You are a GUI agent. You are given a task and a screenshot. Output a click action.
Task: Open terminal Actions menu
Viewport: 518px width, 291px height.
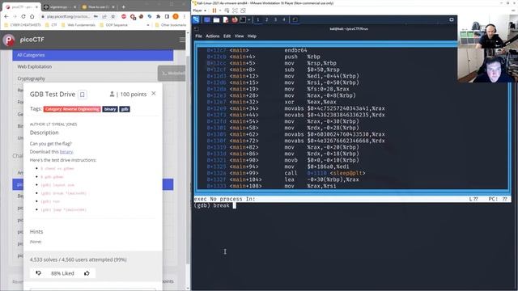tap(212, 36)
